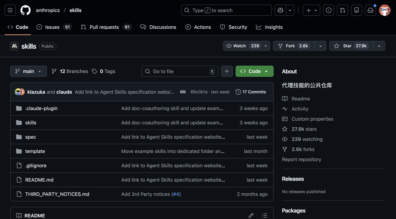
Task: Click the GitHub octocat logo
Action: (26, 10)
